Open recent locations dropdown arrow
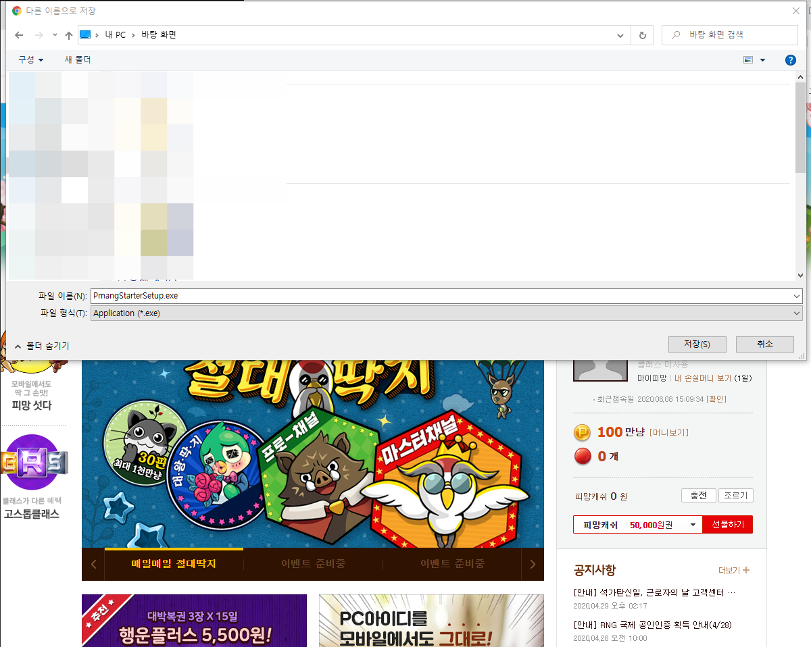This screenshot has height=647, width=811. tap(55, 35)
